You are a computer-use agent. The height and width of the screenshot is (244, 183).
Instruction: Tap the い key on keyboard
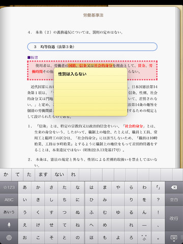click(25, 200)
